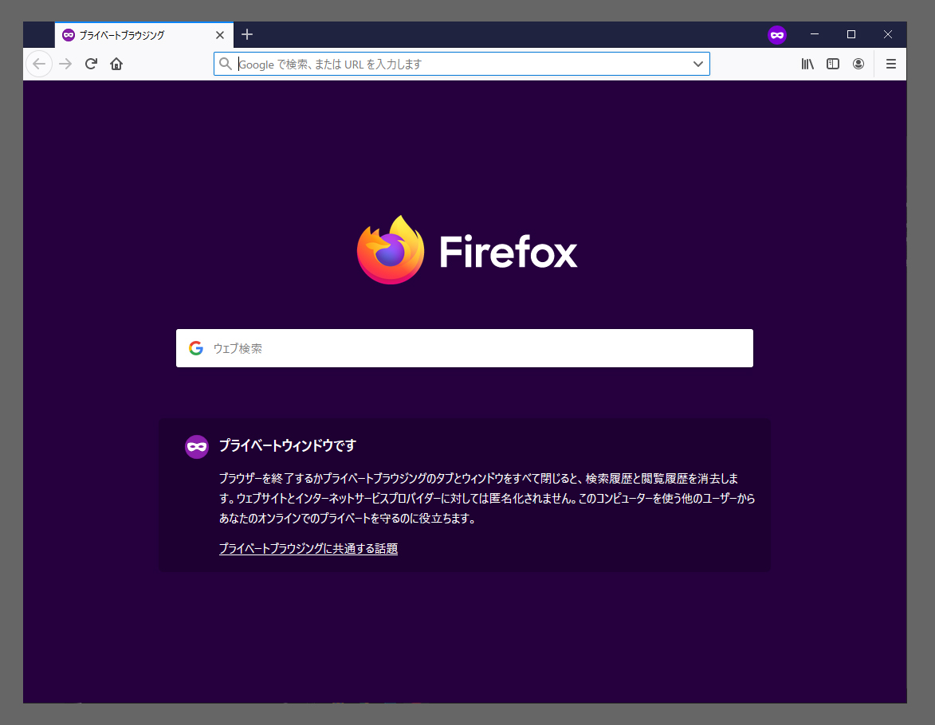This screenshot has width=935, height=725.
Task: Click the ウェブ検索 search box
Action: [465, 348]
